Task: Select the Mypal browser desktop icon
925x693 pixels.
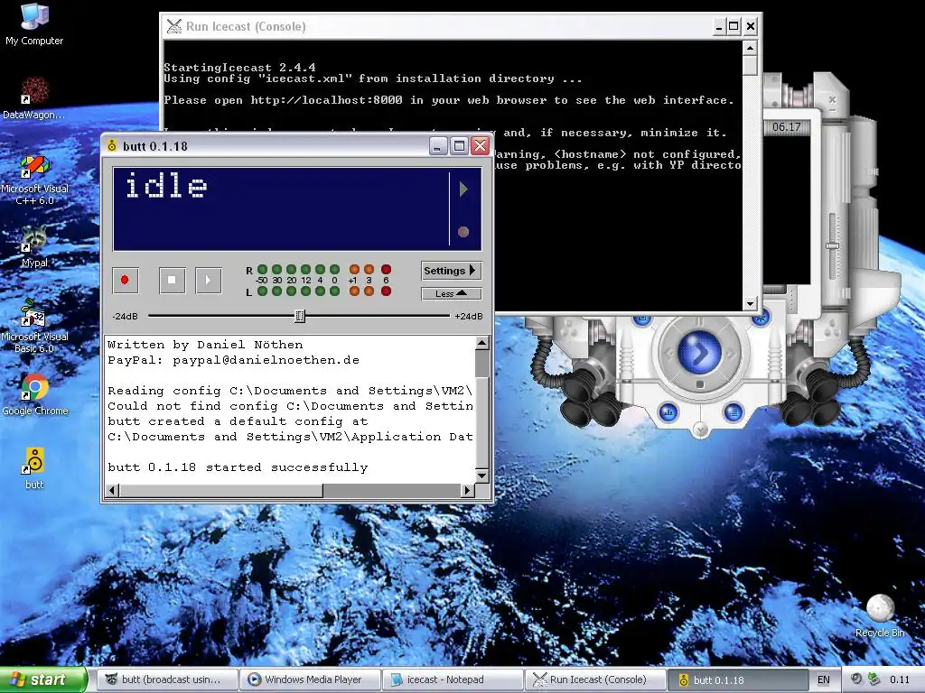Action: click(34, 246)
